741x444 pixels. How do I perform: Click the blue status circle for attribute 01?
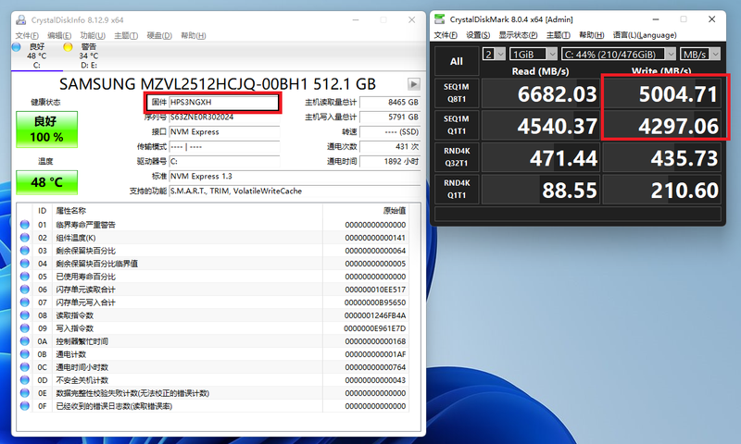click(24, 225)
